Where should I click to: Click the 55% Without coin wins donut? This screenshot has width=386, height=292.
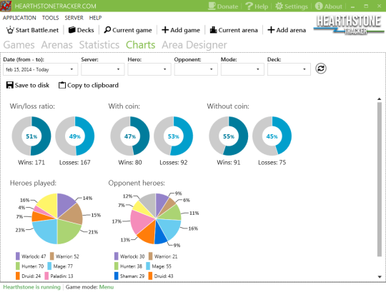coord(229,136)
